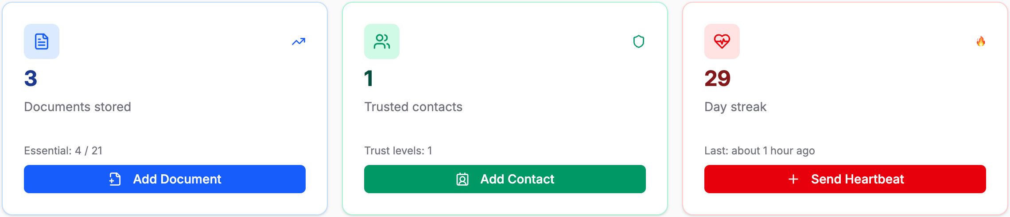
Task: Click the contact badge icon inside Add Contact
Action: coord(462,179)
